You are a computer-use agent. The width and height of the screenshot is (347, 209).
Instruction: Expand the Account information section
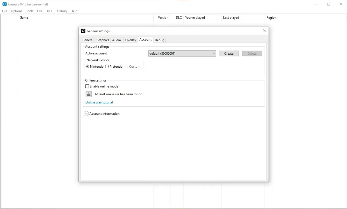[86, 113]
